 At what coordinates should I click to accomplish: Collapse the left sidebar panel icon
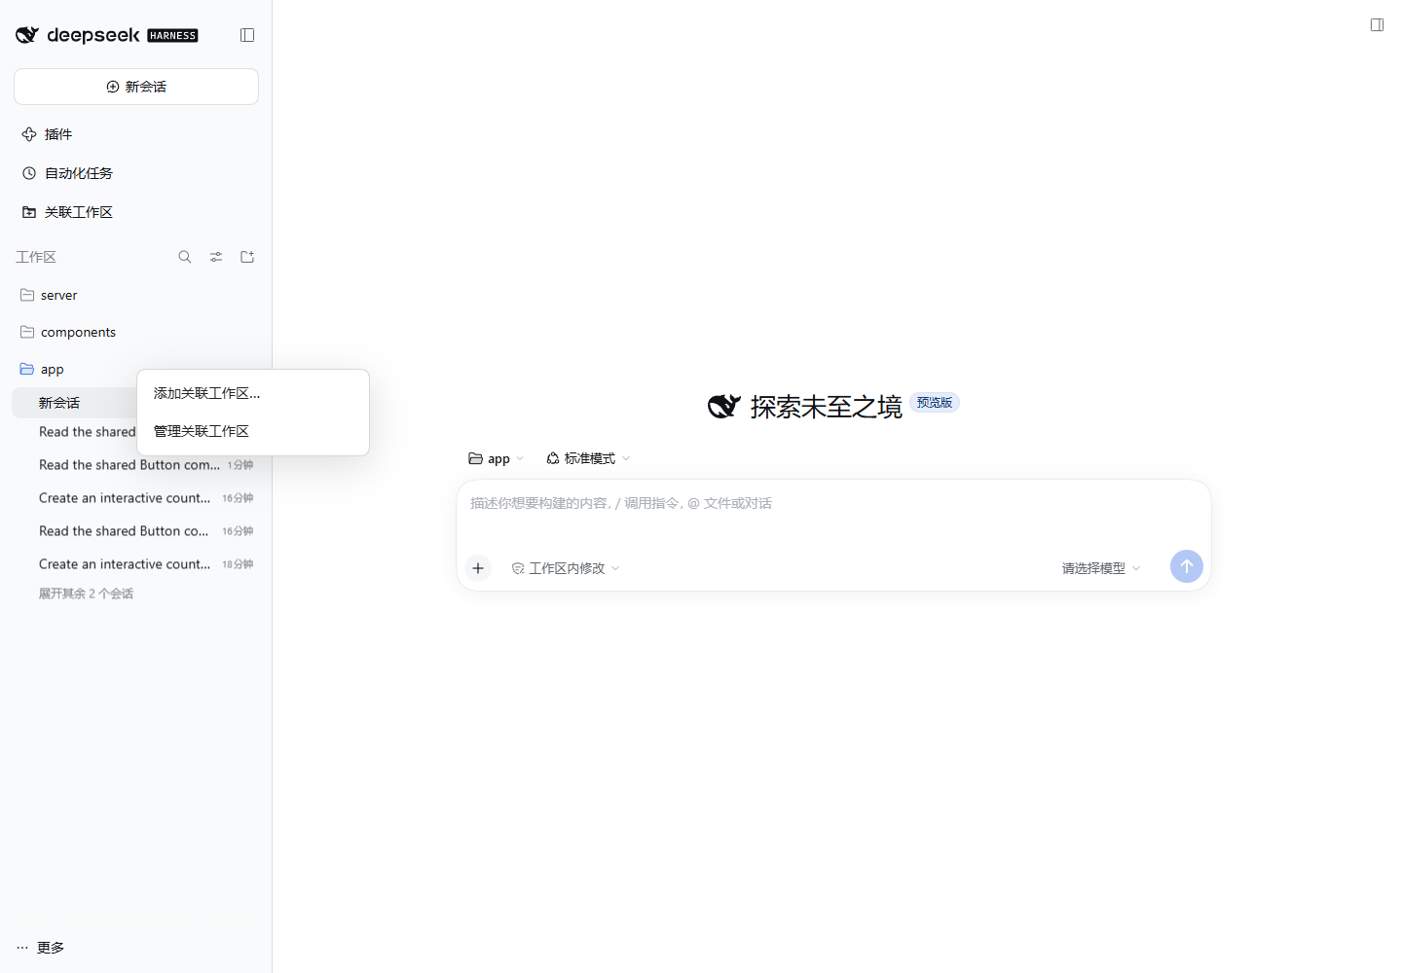point(247,35)
